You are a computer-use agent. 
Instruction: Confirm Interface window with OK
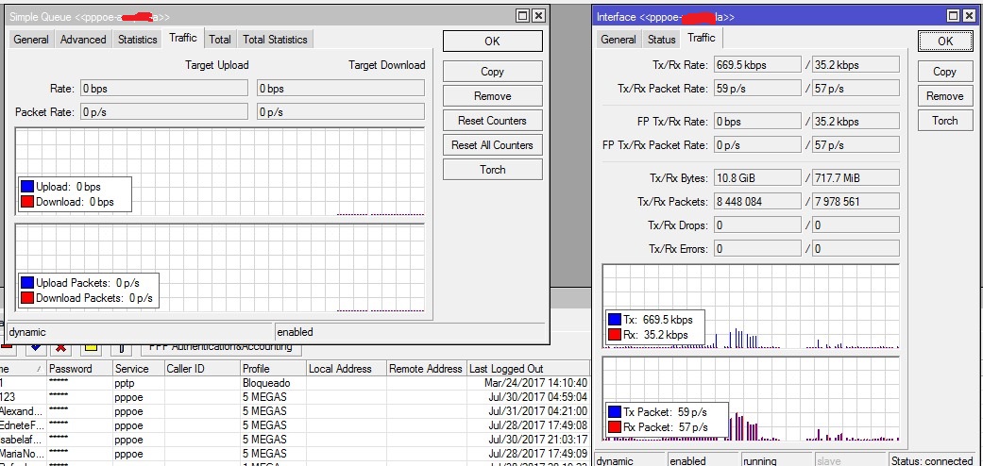tap(945, 41)
